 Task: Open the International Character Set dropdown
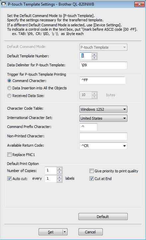(x=103, y=118)
